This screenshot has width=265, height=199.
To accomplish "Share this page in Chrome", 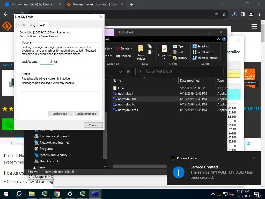I will click(216, 15).
